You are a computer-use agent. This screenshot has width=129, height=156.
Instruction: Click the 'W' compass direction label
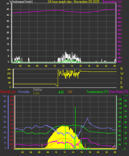(x=122, y=74)
